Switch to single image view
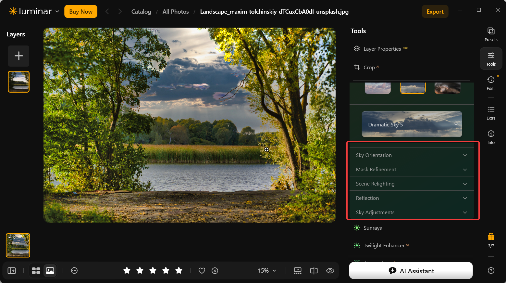 coord(50,271)
